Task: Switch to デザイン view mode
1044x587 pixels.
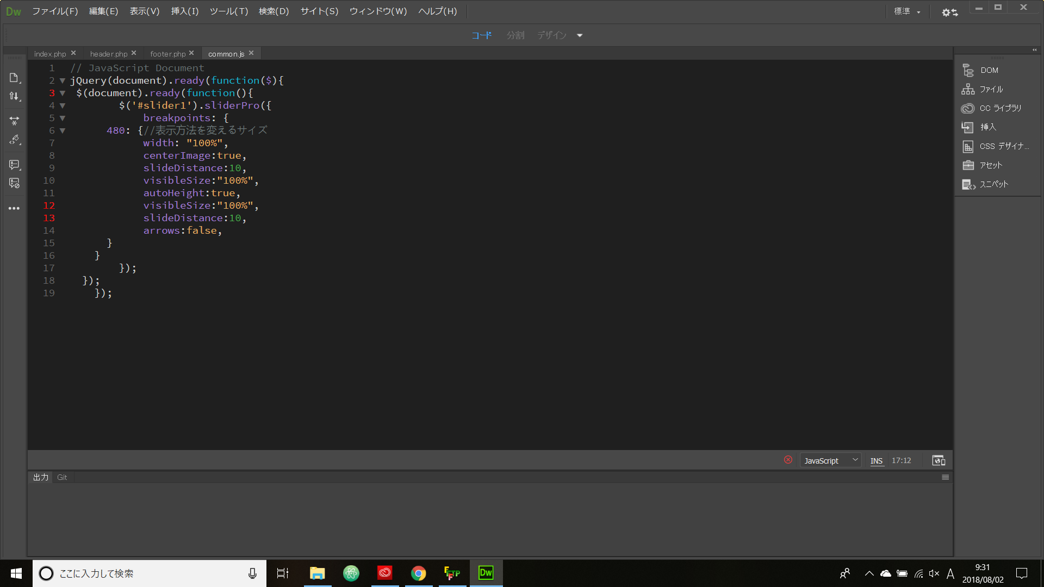Action: click(x=551, y=35)
